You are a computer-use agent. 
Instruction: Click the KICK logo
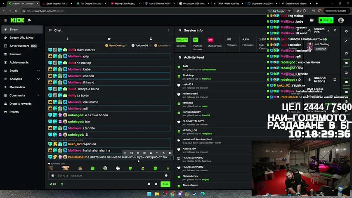pyautogui.click(x=17, y=20)
